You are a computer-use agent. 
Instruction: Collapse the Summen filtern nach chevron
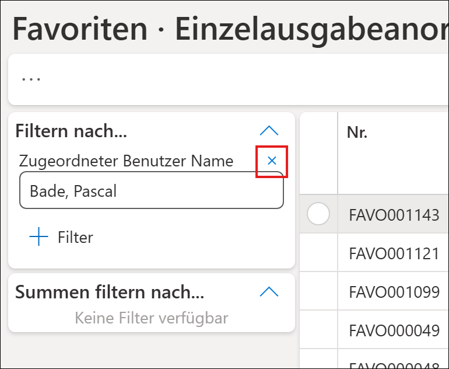pos(268,291)
